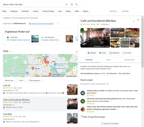Open three-dot menu in Mönikes panel

134,21
